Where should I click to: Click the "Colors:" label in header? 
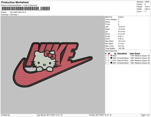[x=139, y=4]
